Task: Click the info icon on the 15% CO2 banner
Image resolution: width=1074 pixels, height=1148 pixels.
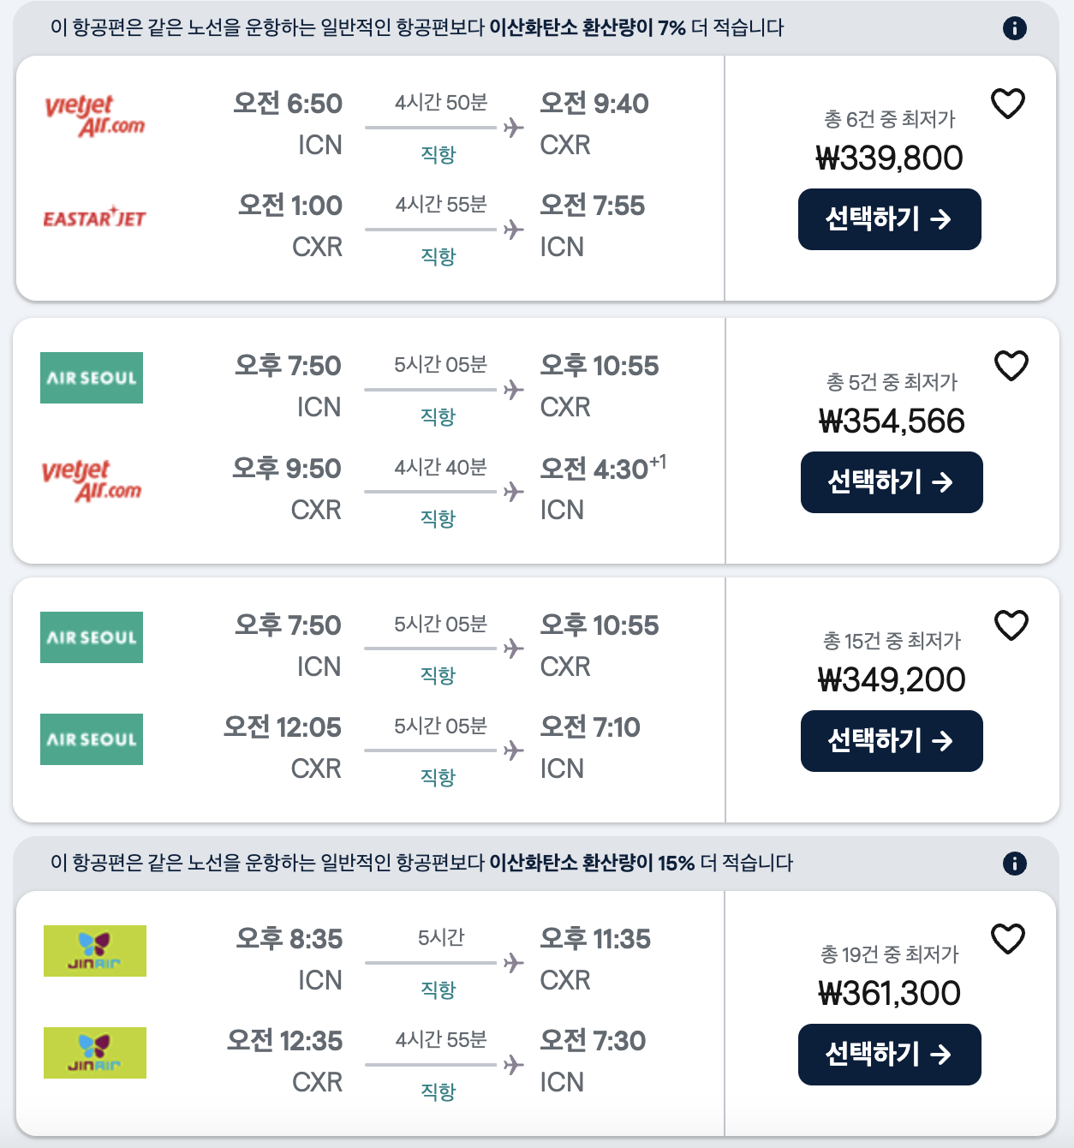Action: pyautogui.click(x=1014, y=864)
